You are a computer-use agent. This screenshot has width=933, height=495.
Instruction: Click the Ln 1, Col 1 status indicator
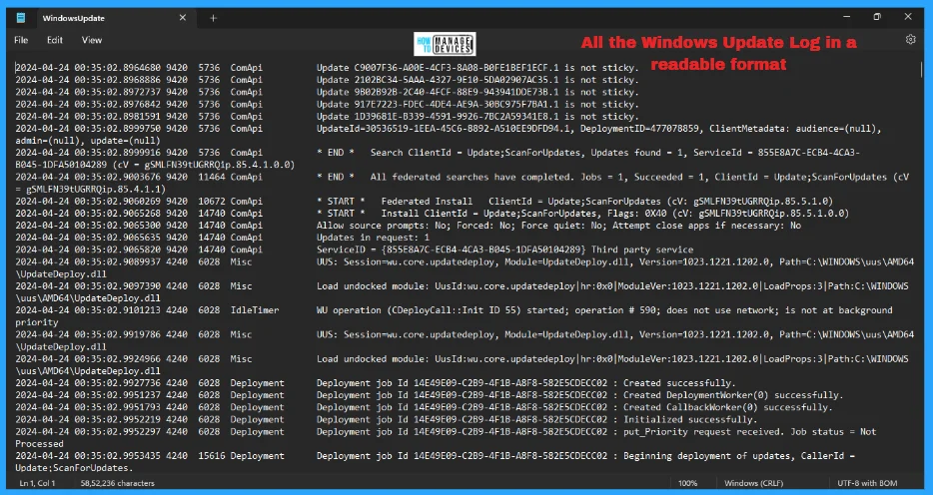(x=38, y=483)
